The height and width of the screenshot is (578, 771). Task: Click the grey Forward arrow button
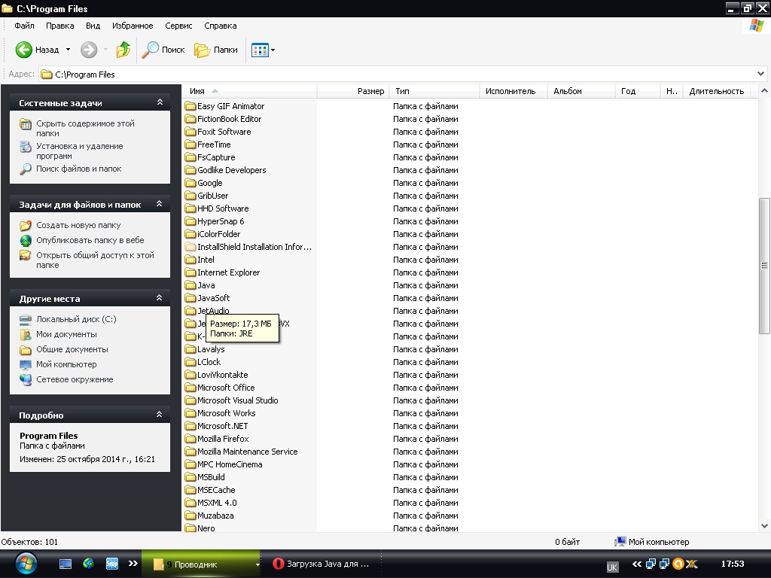(x=89, y=50)
